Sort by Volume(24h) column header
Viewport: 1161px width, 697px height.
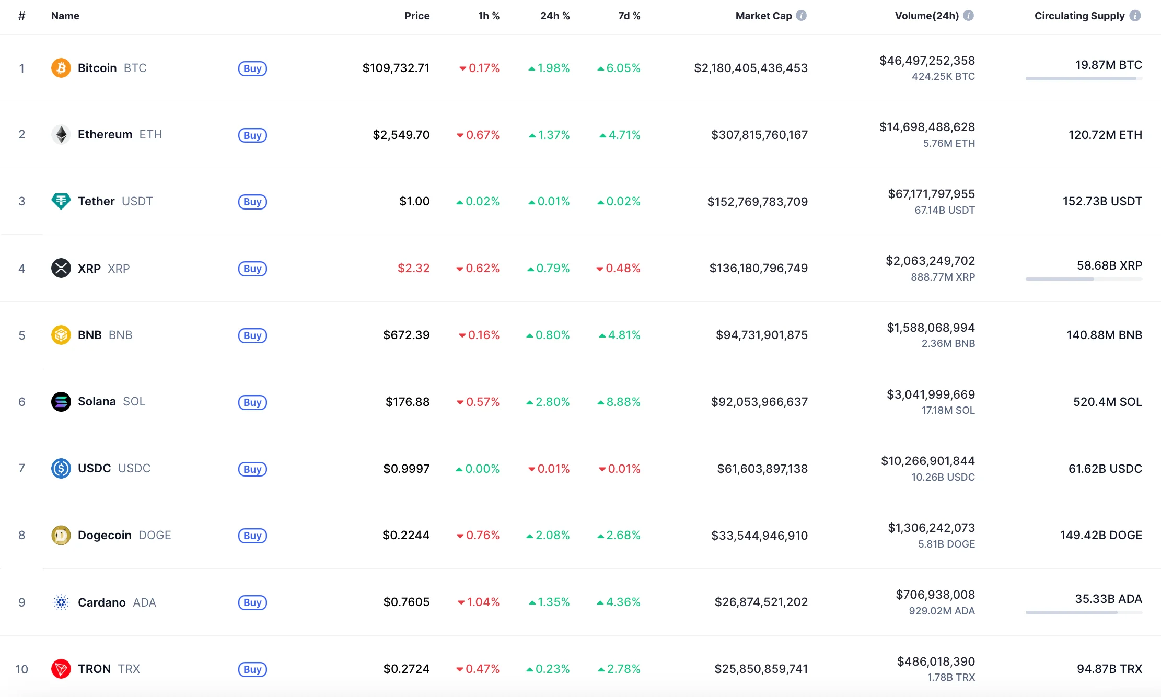pos(927,16)
